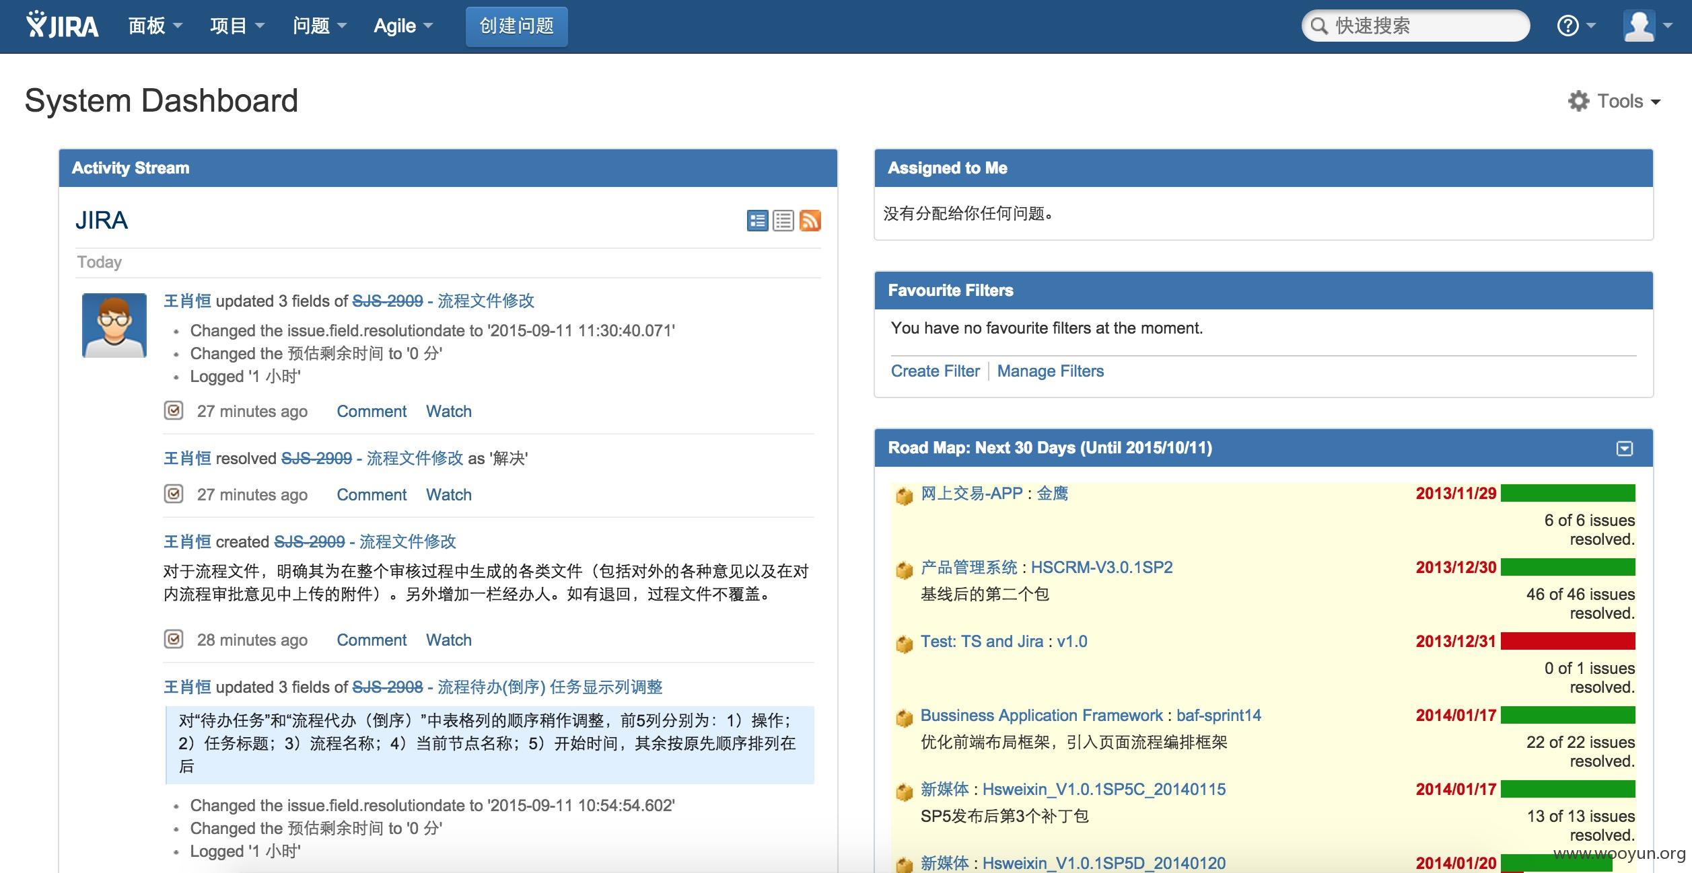Image resolution: width=1692 pixels, height=873 pixels.
Task: Click package icon next to Test: TS and Jira
Action: pos(904,644)
